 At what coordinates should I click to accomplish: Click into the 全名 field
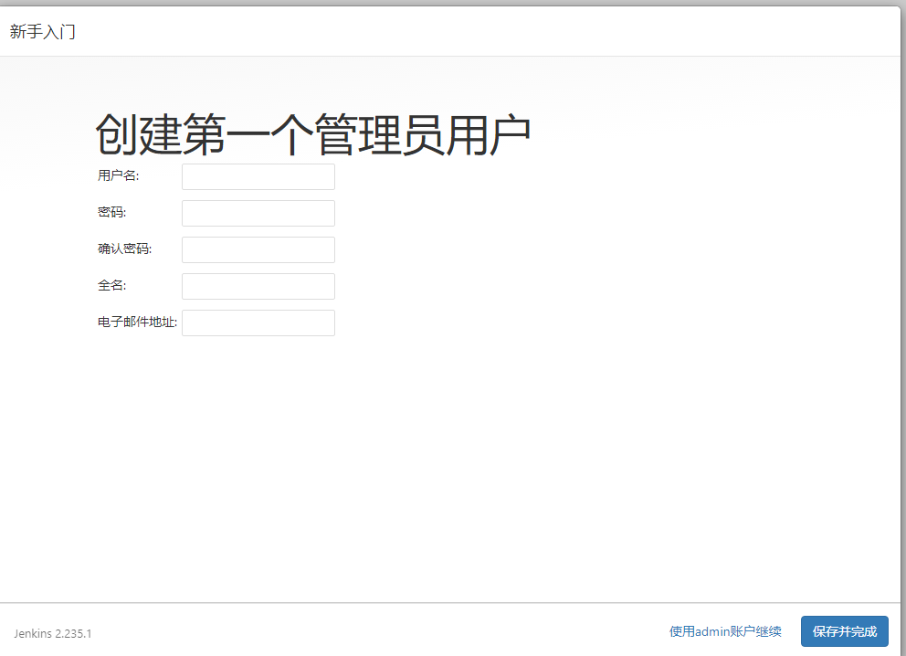(x=258, y=285)
